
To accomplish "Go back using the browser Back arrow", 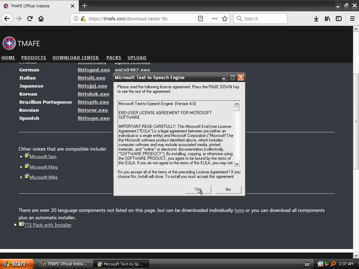I will pyautogui.click(x=7, y=19).
